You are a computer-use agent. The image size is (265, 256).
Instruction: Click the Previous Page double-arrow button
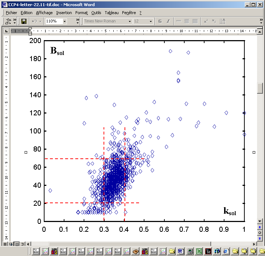coord(260,227)
